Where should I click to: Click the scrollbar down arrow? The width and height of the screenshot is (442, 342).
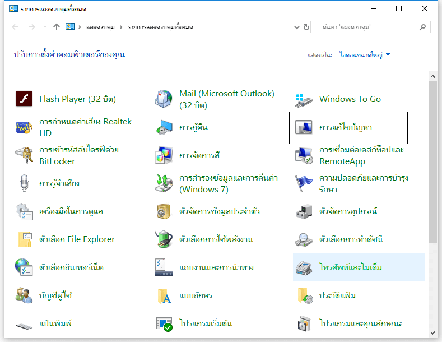point(432,333)
